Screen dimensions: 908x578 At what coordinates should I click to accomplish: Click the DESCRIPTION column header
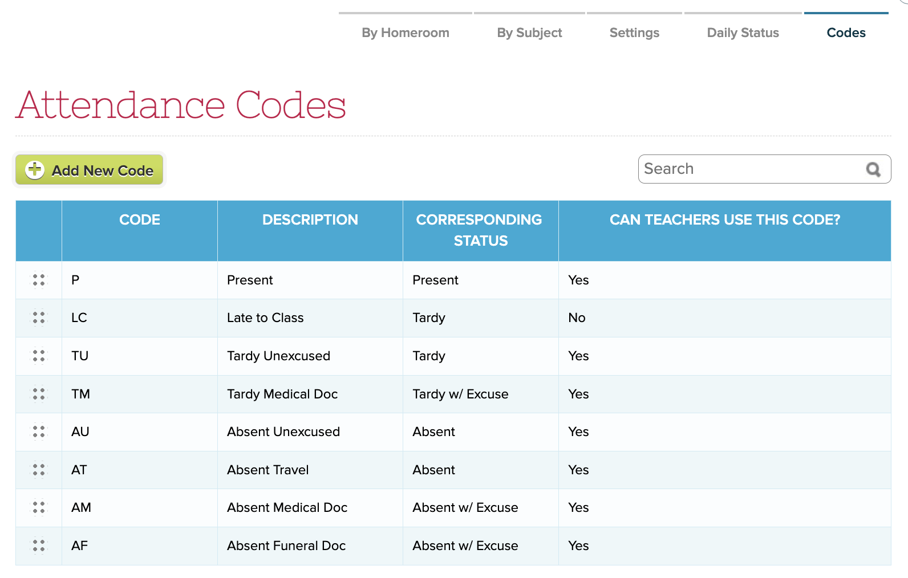(310, 220)
